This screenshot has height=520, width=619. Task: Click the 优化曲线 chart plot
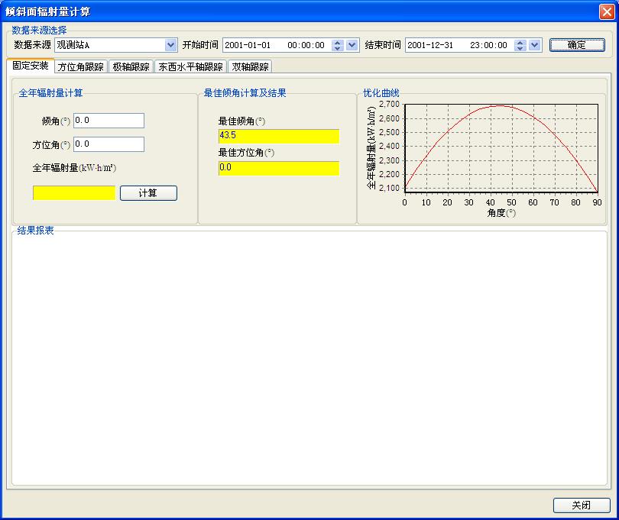(x=501, y=148)
